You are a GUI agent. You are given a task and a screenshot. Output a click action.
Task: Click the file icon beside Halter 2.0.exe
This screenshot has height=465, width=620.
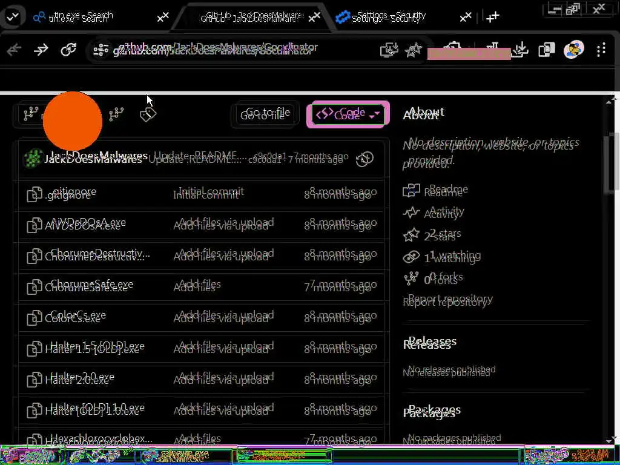point(35,378)
